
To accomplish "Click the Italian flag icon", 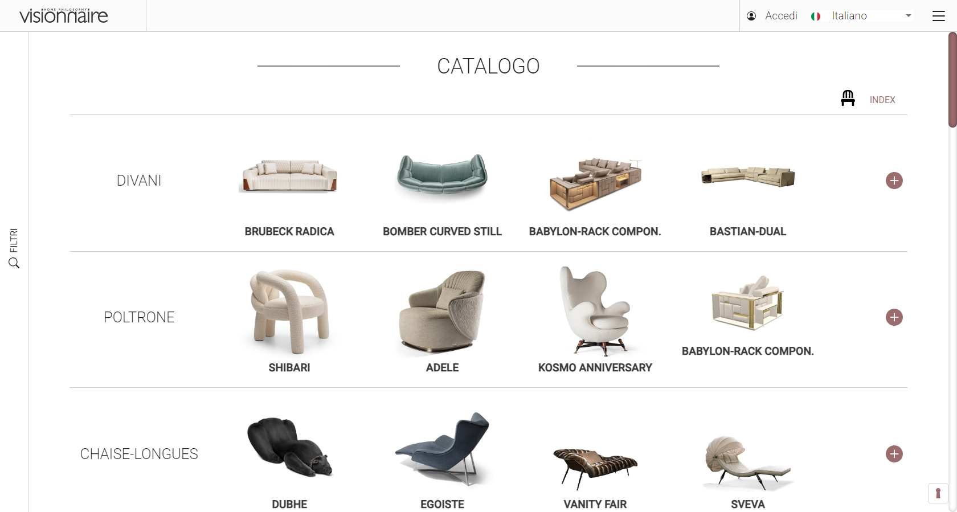I will coord(816,17).
